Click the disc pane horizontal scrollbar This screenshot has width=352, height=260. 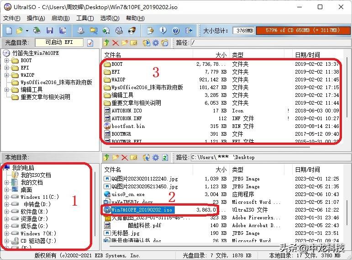coord(209,147)
